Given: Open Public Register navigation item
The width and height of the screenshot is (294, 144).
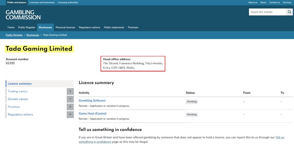Looking at the screenshot, I should 27,27.
